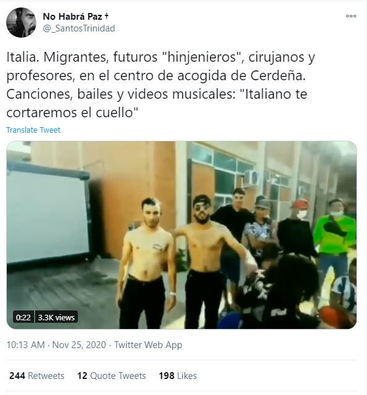367x395 pixels.
Task: Click the 3.3K views label
Action: [x=56, y=317]
